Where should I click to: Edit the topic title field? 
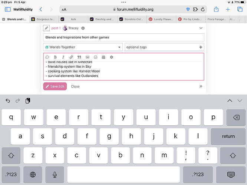124,37
